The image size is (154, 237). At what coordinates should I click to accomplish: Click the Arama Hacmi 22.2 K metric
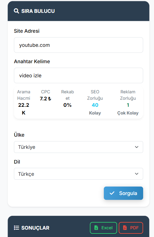coord(24,102)
